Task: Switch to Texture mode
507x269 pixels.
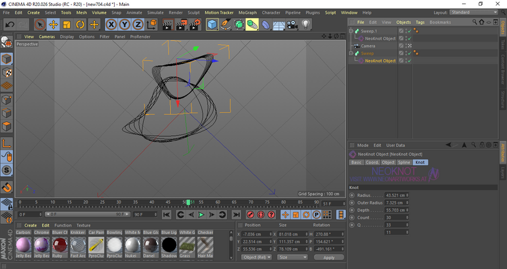Action: (x=7, y=73)
